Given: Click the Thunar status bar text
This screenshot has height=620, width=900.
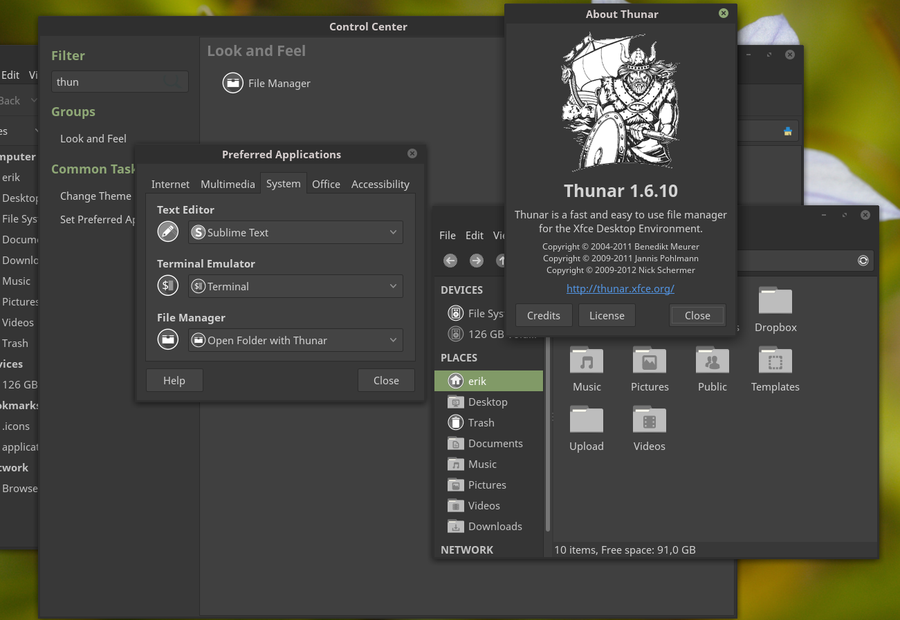Looking at the screenshot, I should click(x=625, y=550).
